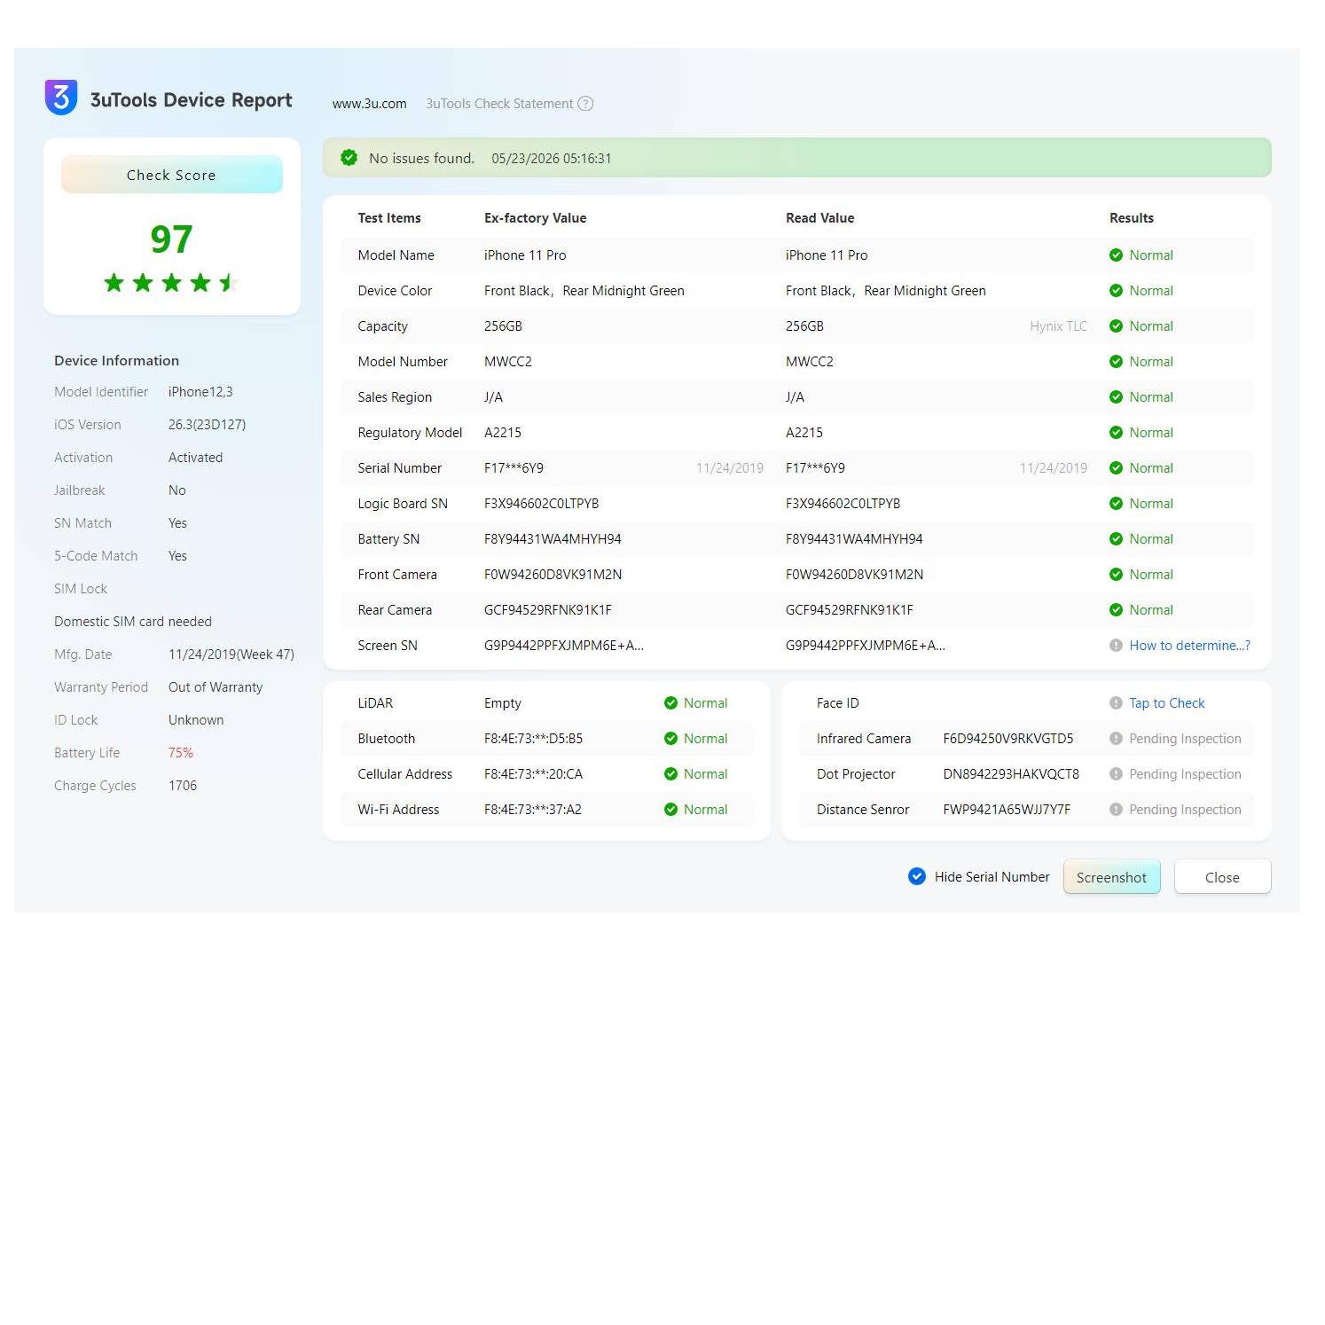1325x1325 pixels.
Task: Select the Read Value Front Camera serial F0W94260D8VK91M2N
Action: pyautogui.click(x=854, y=575)
